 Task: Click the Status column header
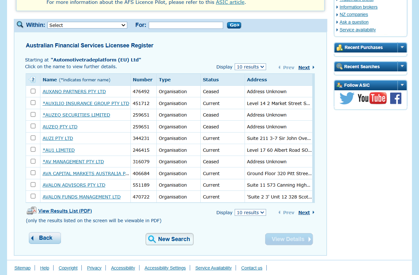pyautogui.click(x=211, y=80)
